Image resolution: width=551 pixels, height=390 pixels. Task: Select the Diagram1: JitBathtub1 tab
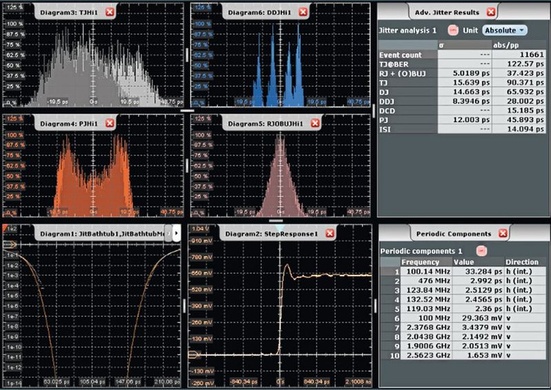pyautogui.click(x=102, y=234)
